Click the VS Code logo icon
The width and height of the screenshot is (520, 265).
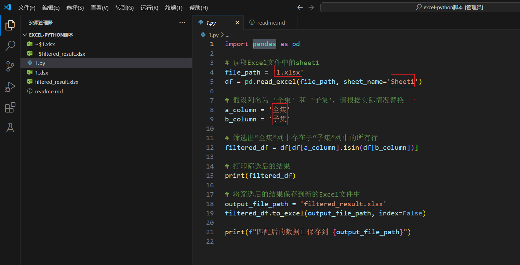[8, 7]
